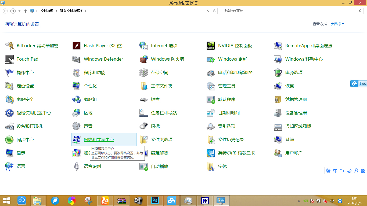The height and width of the screenshot is (206, 367).
Task: Switch input method via the 中 indicator
Action: pos(332,201)
